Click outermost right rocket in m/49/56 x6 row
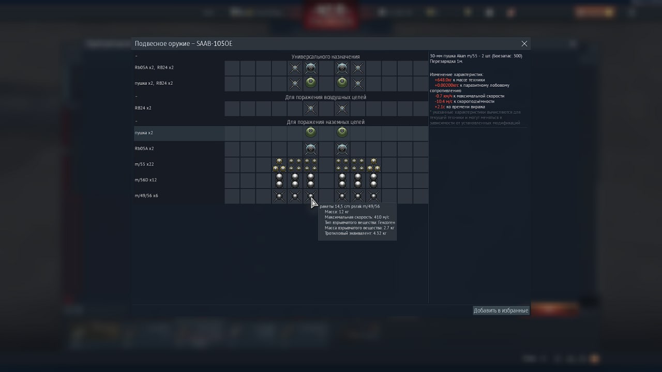This screenshot has width=662, height=372. click(373, 196)
